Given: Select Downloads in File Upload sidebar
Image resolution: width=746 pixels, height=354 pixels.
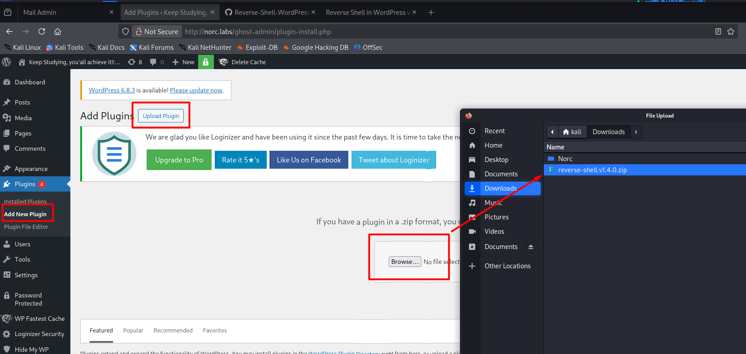Looking at the screenshot, I should pyautogui.click(x=503, y=188).
